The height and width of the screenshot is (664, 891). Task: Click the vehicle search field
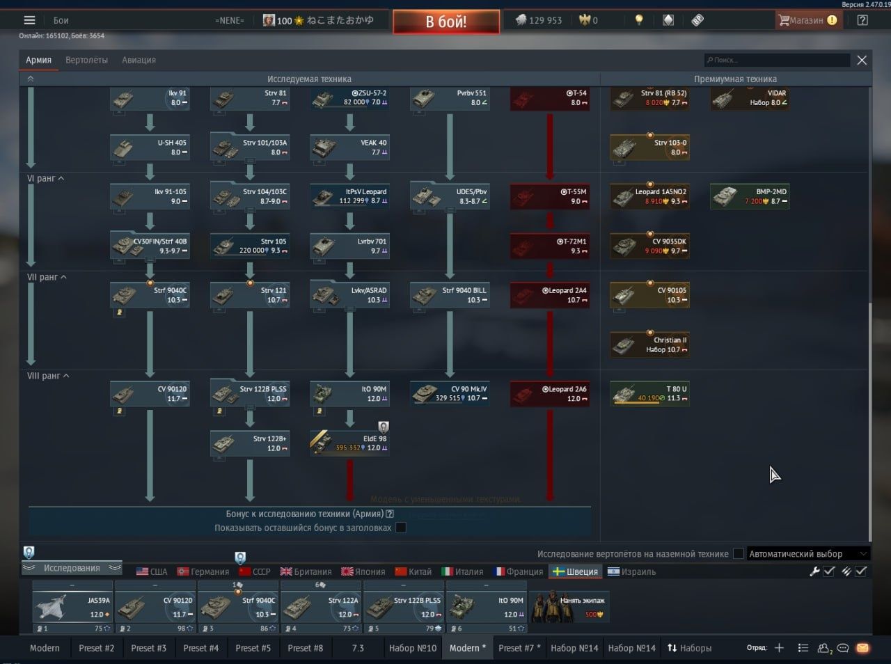click(777, 60)
